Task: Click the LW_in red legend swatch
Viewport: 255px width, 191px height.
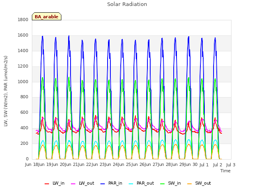Action: tap(47, 184)
